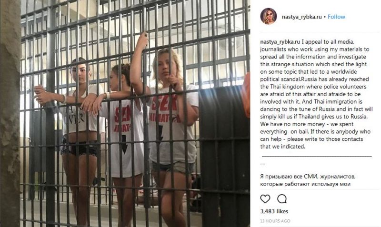Open the nastya_rybka.ru username in the header

click(x=301, y=17)
